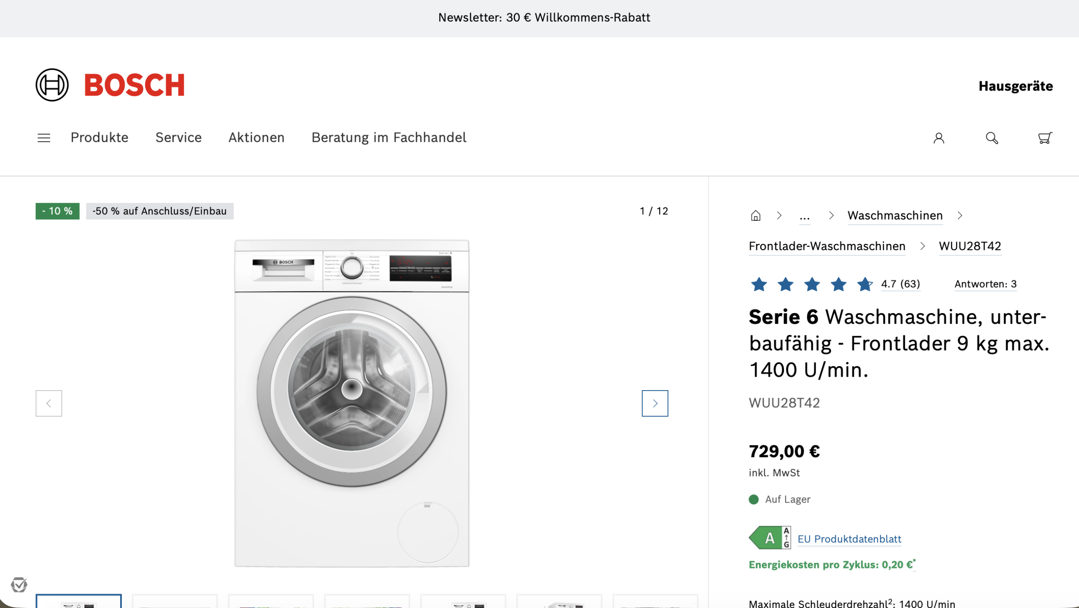1079x608 pixels.
Task: Click the energy label A badge
Action: (x=769, y=538)
